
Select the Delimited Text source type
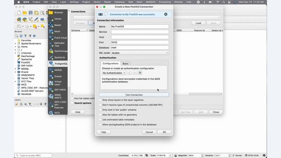click(x=58, y=44)
